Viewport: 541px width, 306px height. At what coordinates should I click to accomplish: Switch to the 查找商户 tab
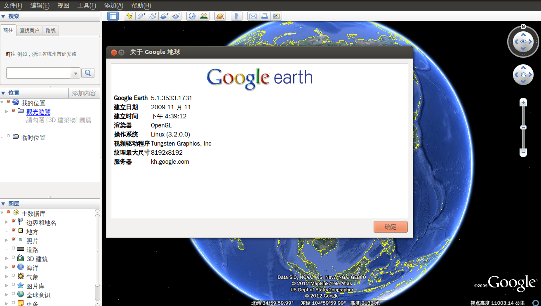(29, 31)
